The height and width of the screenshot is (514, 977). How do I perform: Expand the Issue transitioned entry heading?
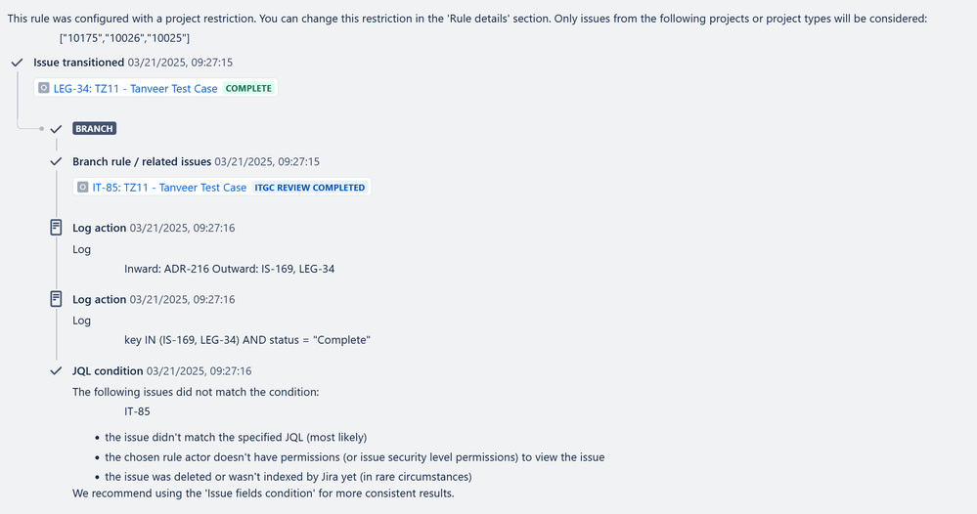(79, 63)
